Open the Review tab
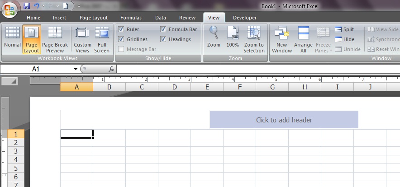The height and width of the screenshot is (187, 400). point(187,18)
